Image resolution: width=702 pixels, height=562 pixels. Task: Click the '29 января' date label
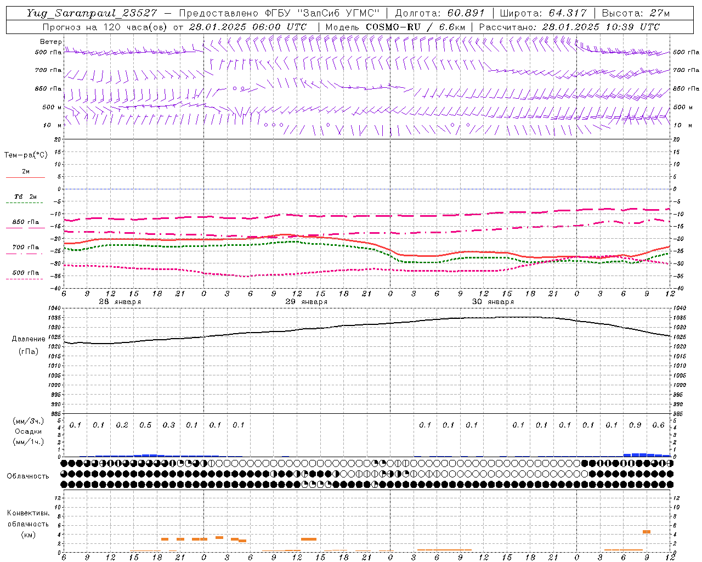[307, 302]
